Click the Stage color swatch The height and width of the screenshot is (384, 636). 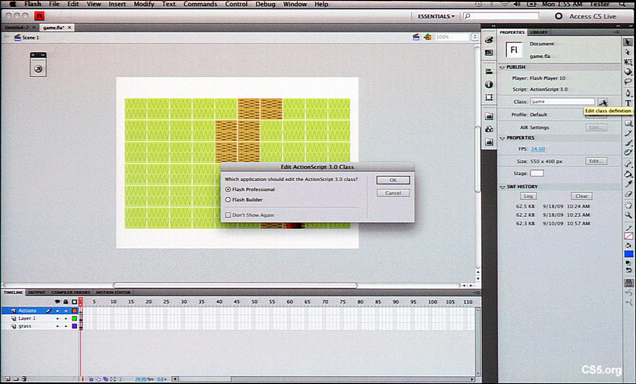pyautogui.click(x=537, y=173)
